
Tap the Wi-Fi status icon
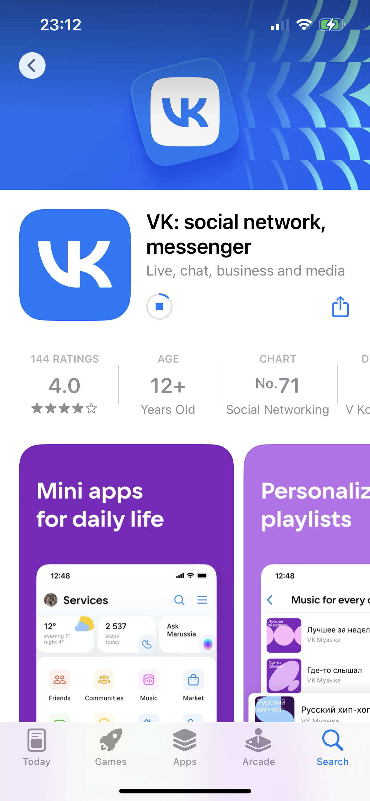304,24
